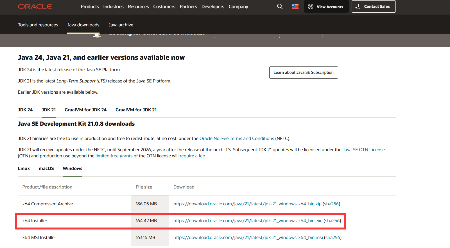This screenshot has width=450, height=248.
Task: Click Contact Sales button
Action: [x=374, y=6]
